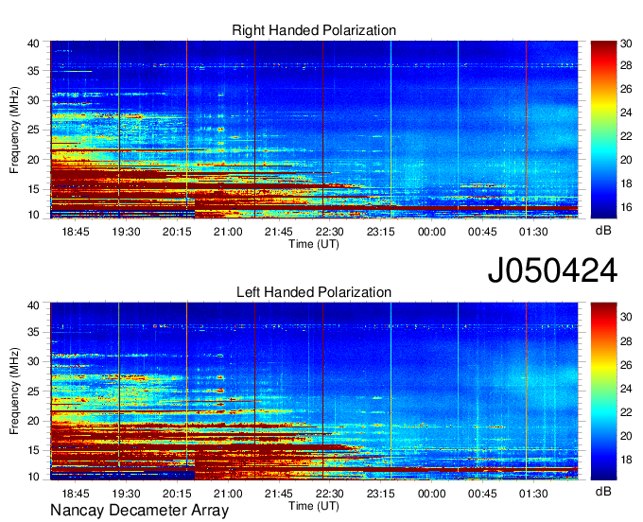Click the left-handed polarization color bar
The height and width of the screenshot is (522, 643).
point(603,391)
